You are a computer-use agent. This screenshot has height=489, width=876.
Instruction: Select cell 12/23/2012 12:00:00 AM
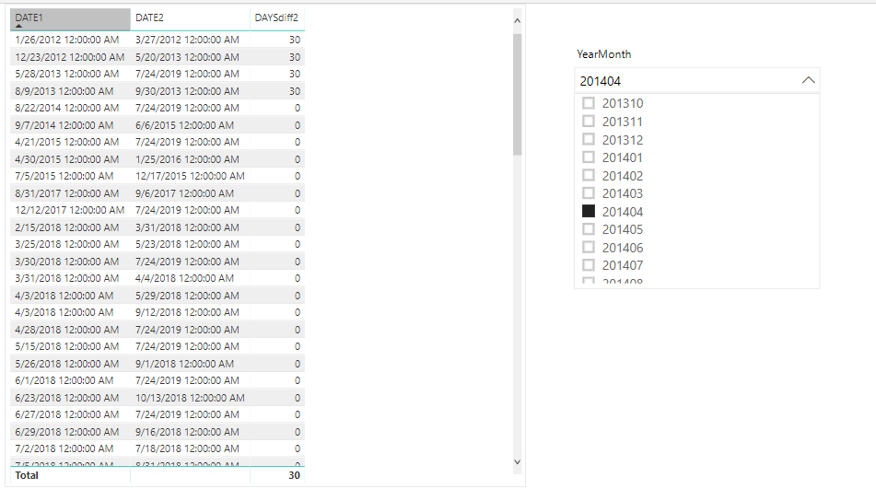[x=70, y=57]
